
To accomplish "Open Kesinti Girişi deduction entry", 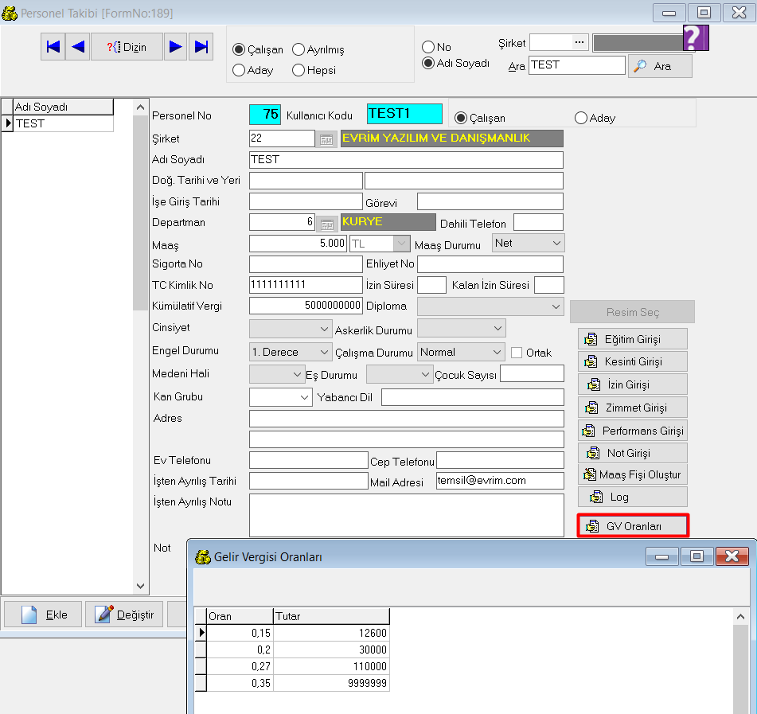I will [x=633, y=361].
